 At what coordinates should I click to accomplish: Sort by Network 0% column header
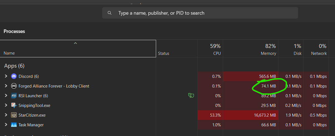pyautogui.click(x=316, y=49)
